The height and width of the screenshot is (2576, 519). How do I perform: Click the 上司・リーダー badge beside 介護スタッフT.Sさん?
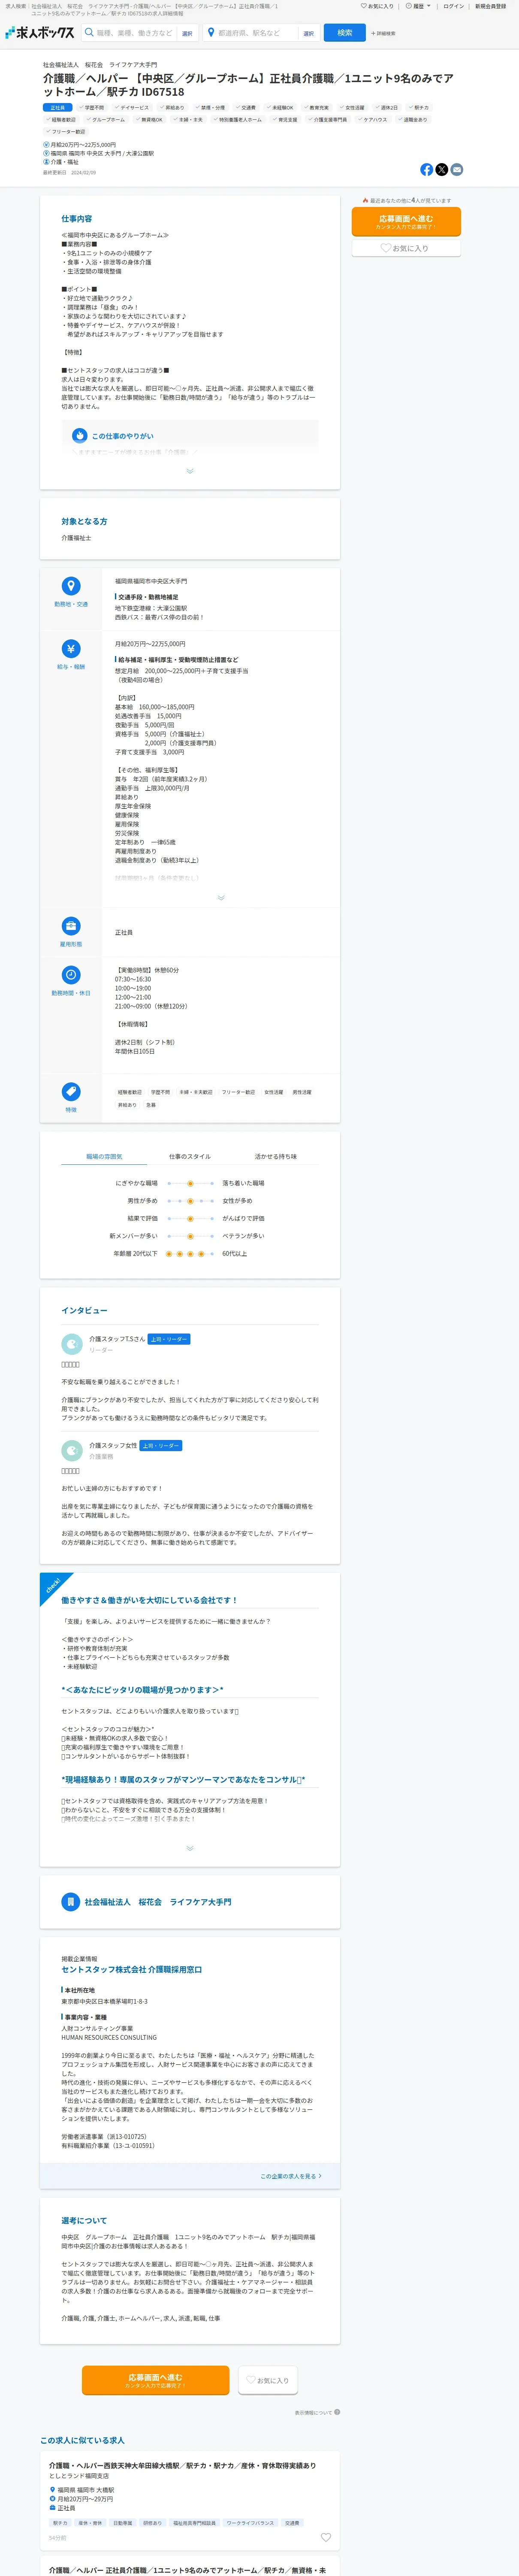[x=168, y=1339]
